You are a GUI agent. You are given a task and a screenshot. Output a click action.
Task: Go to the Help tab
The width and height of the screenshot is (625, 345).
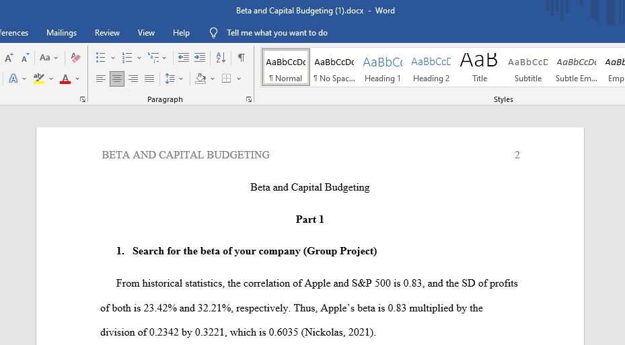(x=181, y=33)
